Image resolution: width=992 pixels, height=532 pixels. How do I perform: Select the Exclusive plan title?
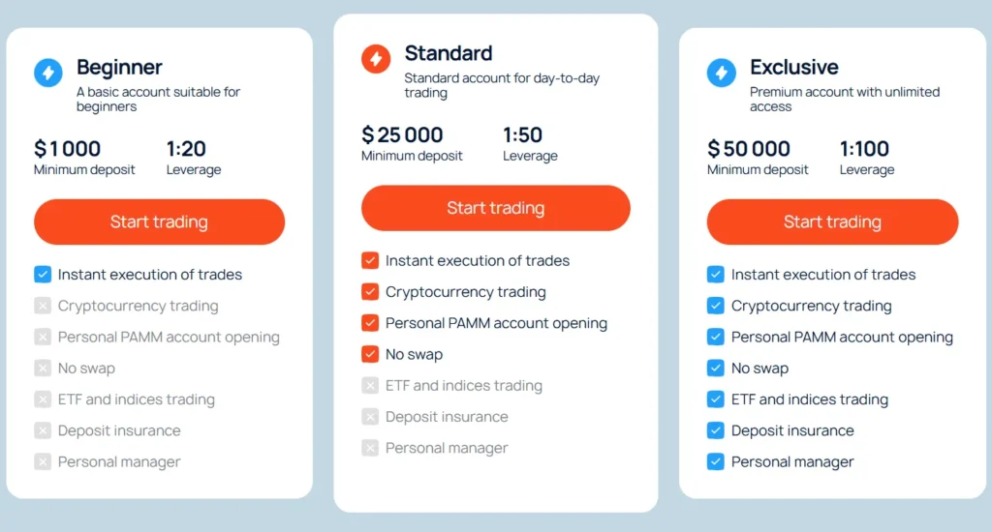pos(794,68)
